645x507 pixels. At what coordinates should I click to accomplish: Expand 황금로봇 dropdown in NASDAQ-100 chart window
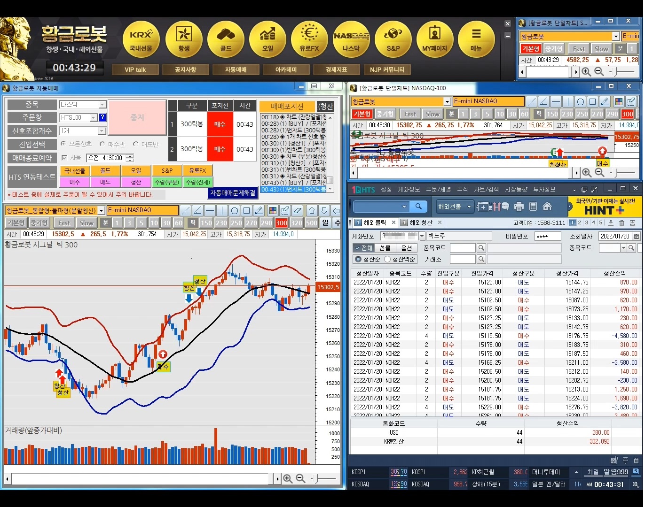click(447, 101)
